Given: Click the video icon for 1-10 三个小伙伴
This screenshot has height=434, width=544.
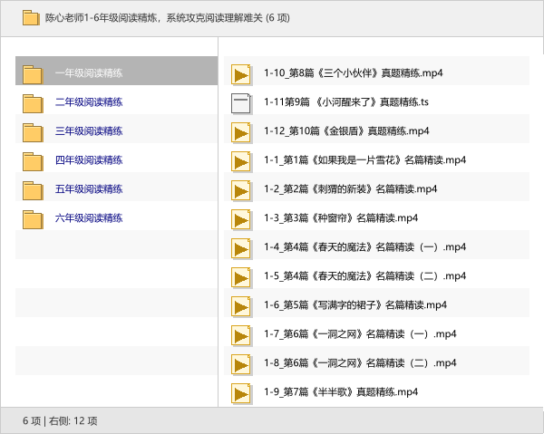Looking at the screenshot, I should (241, 73).
